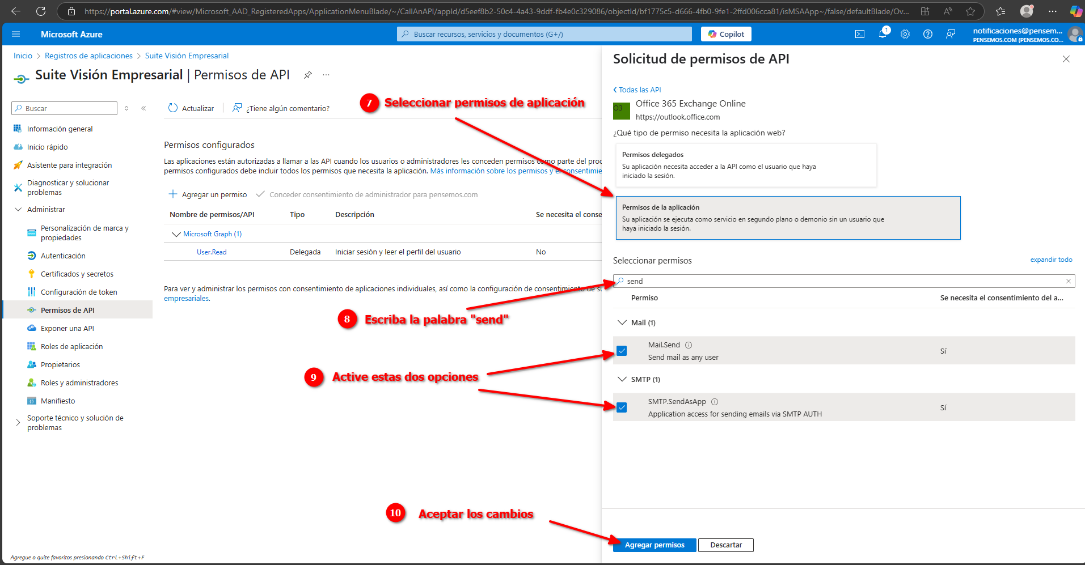Click the Descartar button

pyautogui.click(x=725, y=545)
